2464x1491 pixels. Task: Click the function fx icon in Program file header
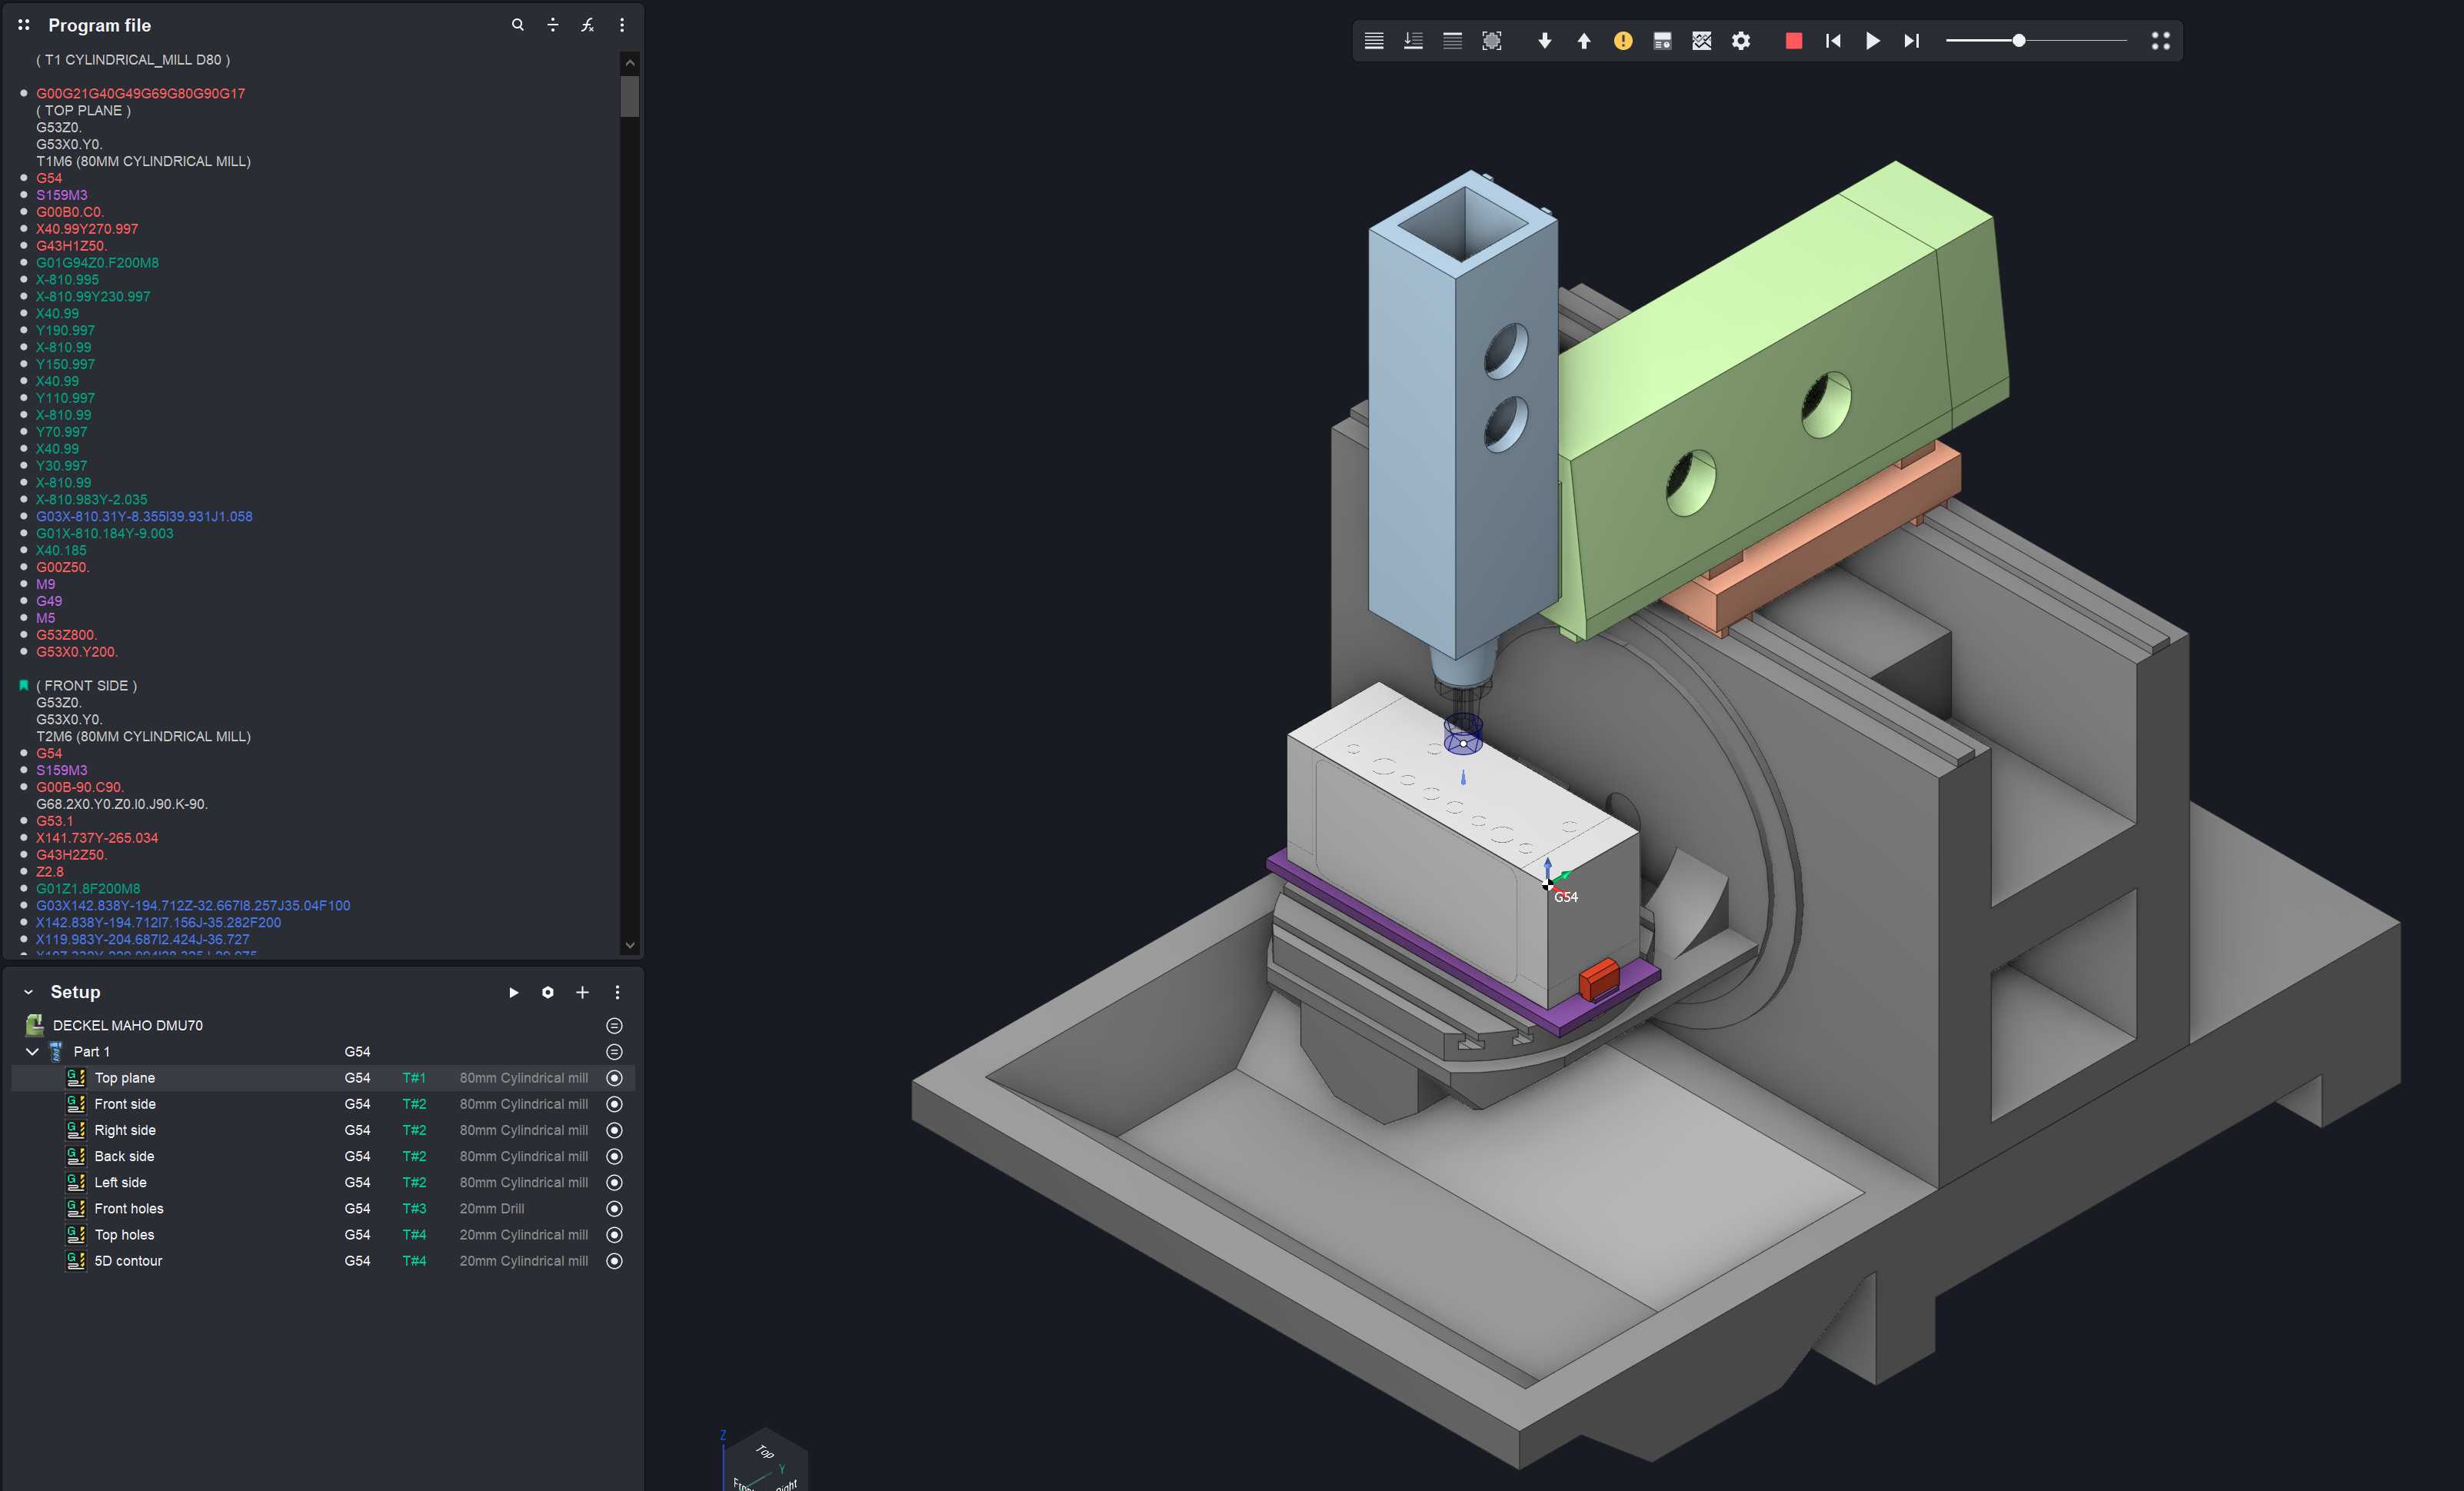point(587,25)
